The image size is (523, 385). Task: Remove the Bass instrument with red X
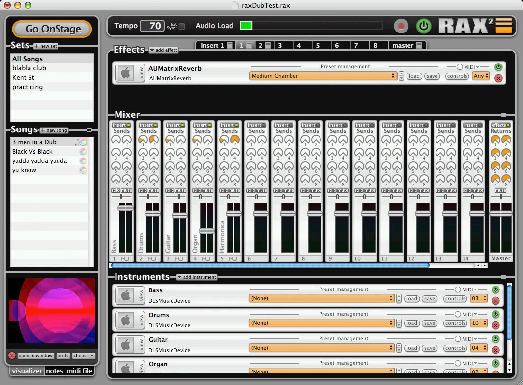pos(495,301)
